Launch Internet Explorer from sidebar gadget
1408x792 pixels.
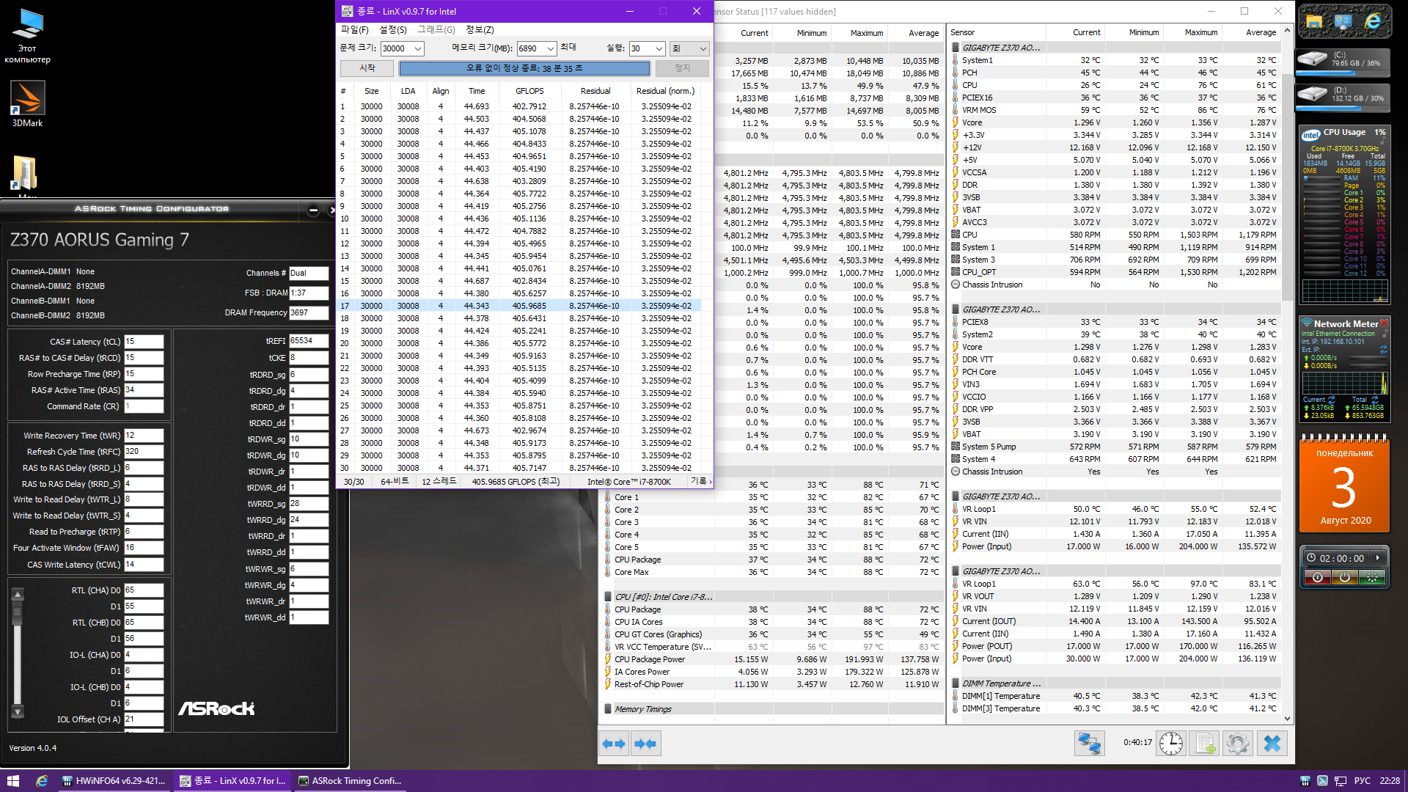click(x=1373, y=22)
